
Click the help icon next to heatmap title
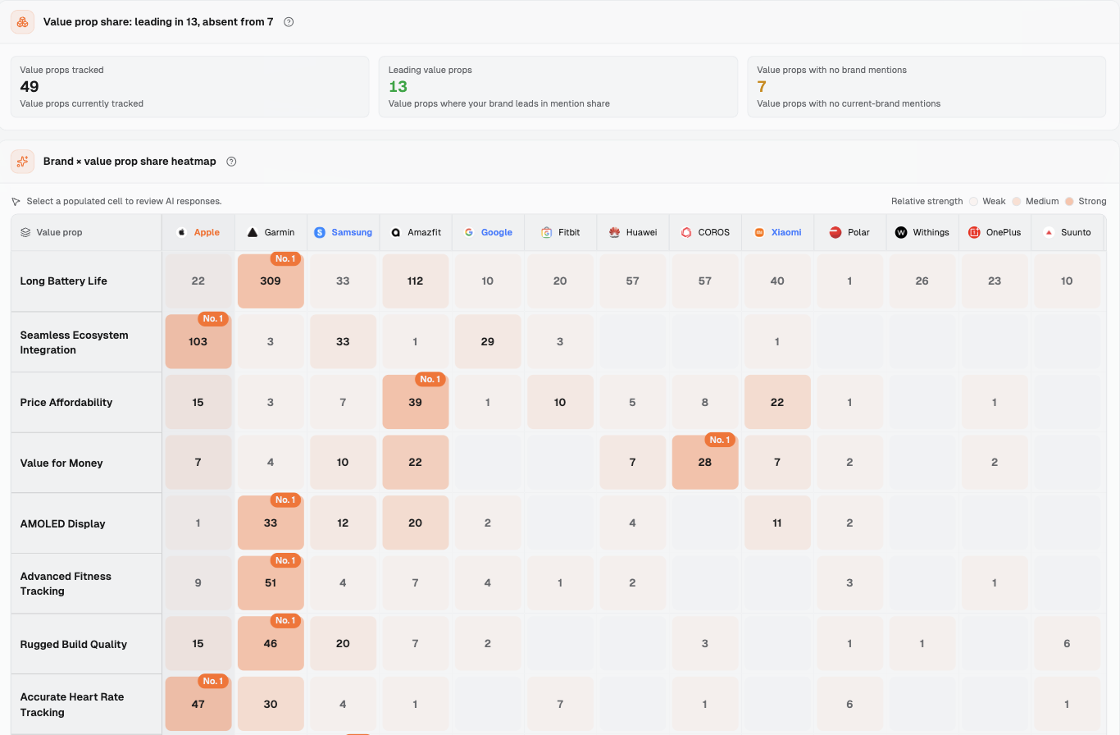point(231,162)
